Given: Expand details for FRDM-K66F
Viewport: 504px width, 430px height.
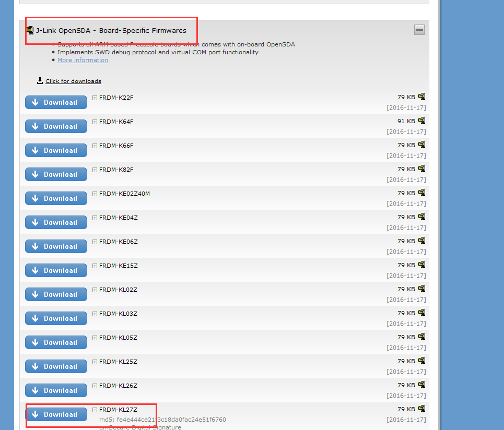Looking at the screenshot, I should coord(95,146).
